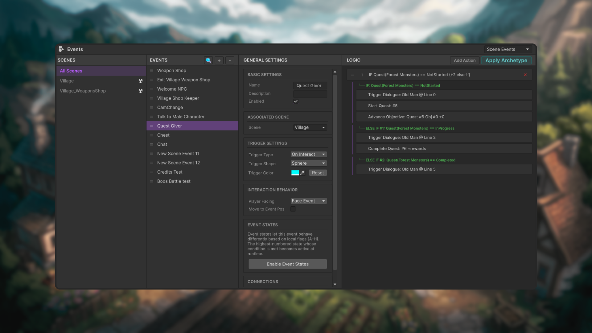592x333 pixels.
Task: Select the Boos Battle test event
Action: click(192, 181)
